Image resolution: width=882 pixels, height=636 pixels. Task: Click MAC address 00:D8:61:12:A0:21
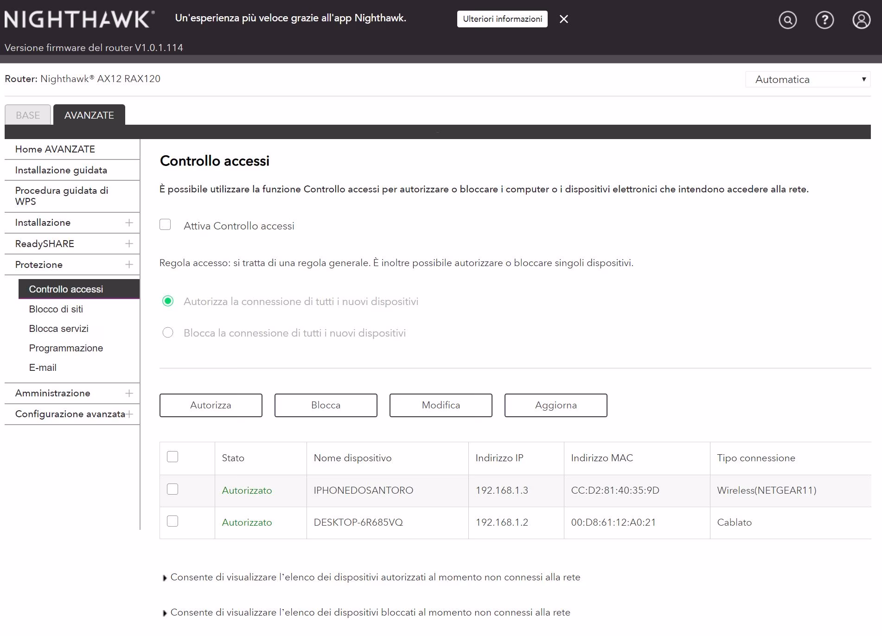[x=613, y=522]
